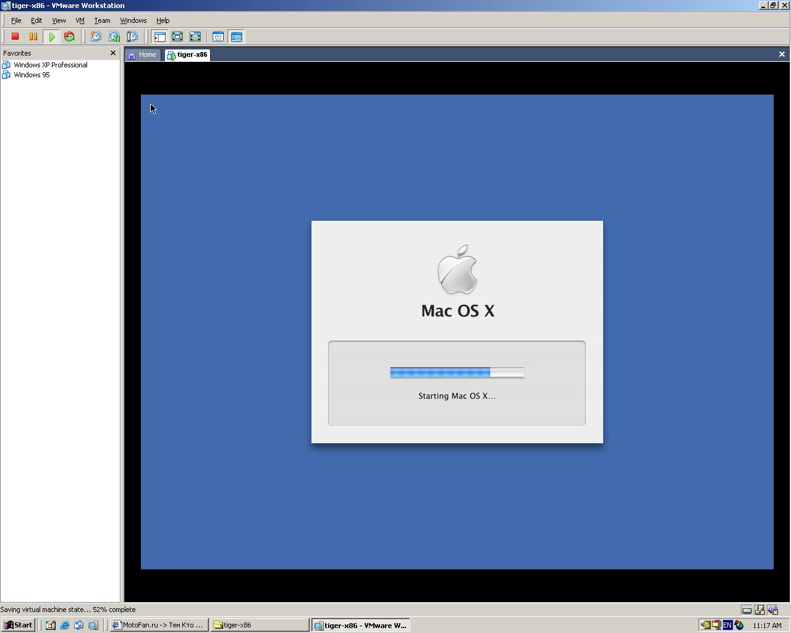Click the Summary view icon with wrench
791x633 pixels.
click(x=218, y=37)
